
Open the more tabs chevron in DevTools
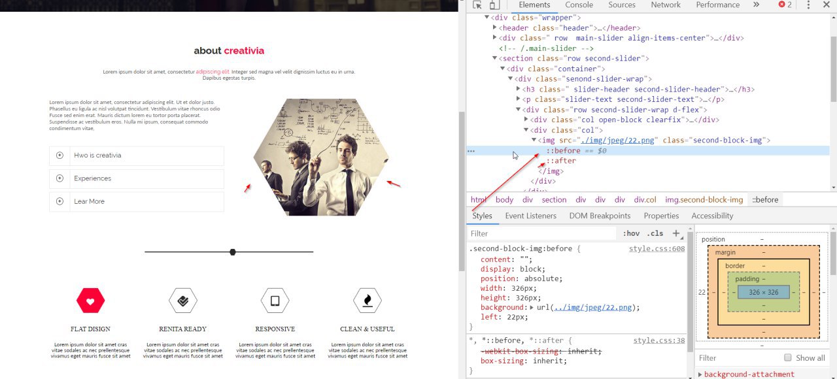tap(756, 5)
